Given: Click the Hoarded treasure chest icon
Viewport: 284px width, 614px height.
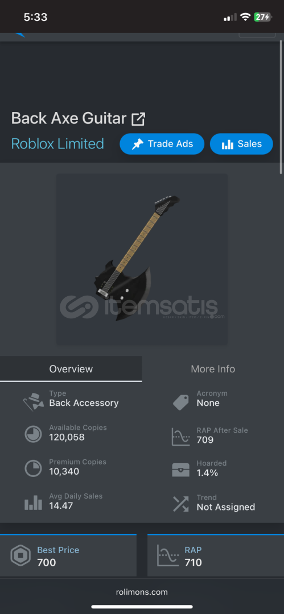Looking at the screenshot, I should click(181, 470).
